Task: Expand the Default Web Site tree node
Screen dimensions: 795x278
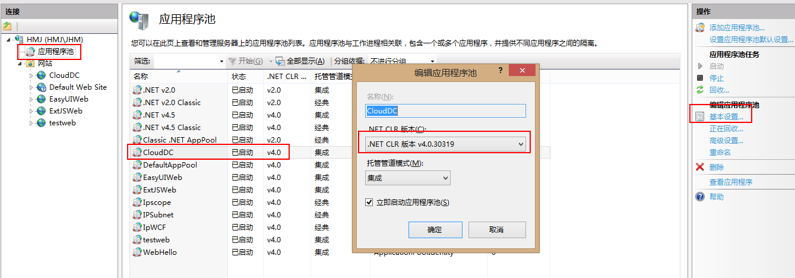Action: 32,87
